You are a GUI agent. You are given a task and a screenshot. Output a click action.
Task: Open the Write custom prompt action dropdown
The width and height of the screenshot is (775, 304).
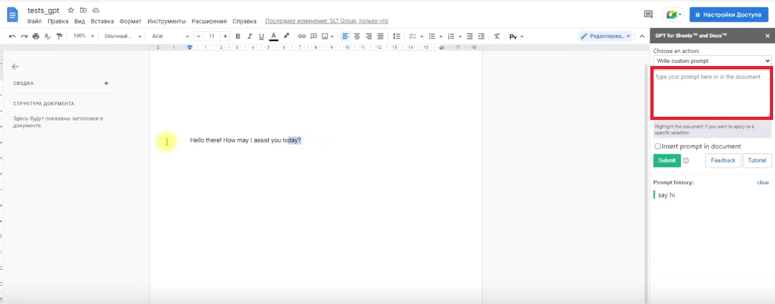[712, 61]
